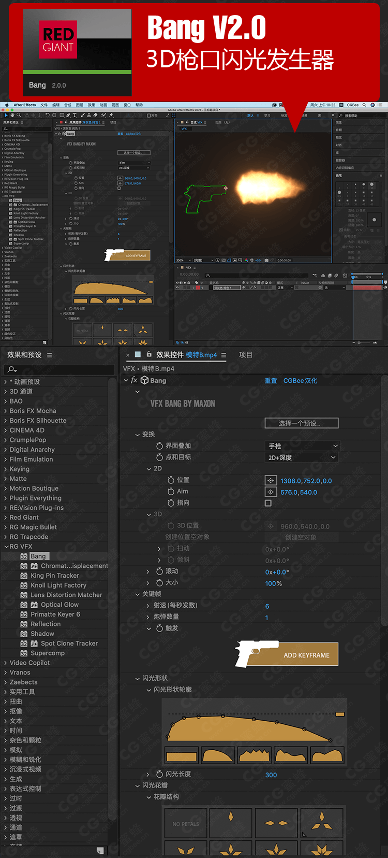Toggle stopwatch for 界面叠加 in enlarged panel
The height and width of the screenshot is (858, 388).
click(x=160, y=446)
